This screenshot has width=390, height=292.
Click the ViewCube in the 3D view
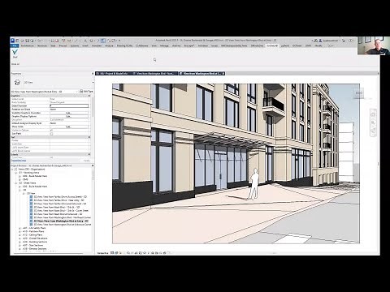point(359,92)
